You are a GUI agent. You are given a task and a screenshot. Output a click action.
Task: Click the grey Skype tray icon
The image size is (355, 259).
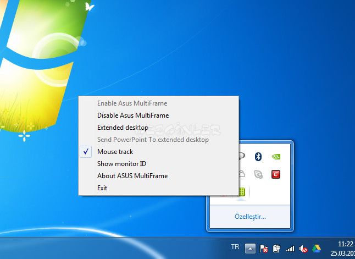click(258, 174)
